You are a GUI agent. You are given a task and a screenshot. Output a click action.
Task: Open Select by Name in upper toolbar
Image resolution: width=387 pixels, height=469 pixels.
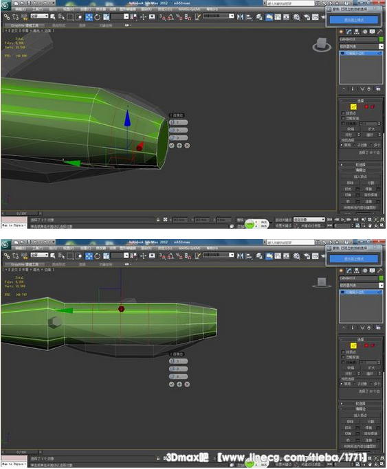(61, 17)
